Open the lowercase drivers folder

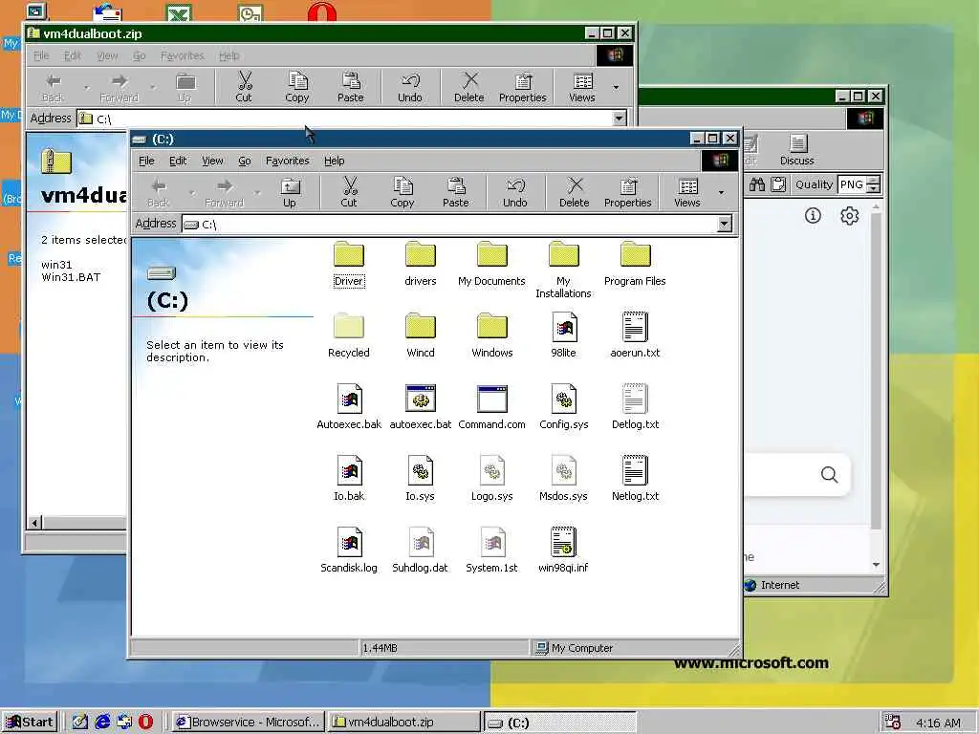(421, 264)
